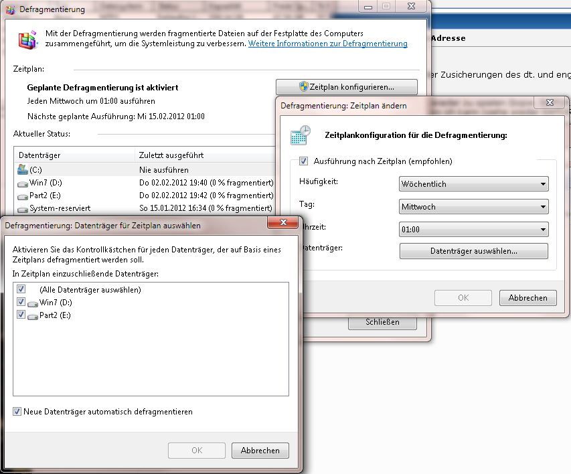Click OK in Zeitplan ändern dialog
This screenshot has width=571, height=474.
pyautogui.click(x=463, y=298)
